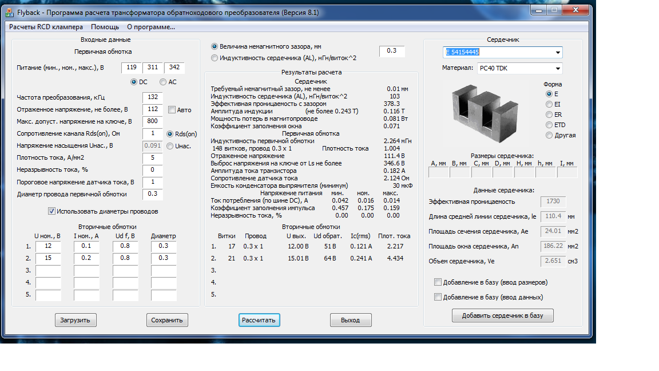Check 'Добавление в базу (ввод размеров)'

click(x=438, y=282)
